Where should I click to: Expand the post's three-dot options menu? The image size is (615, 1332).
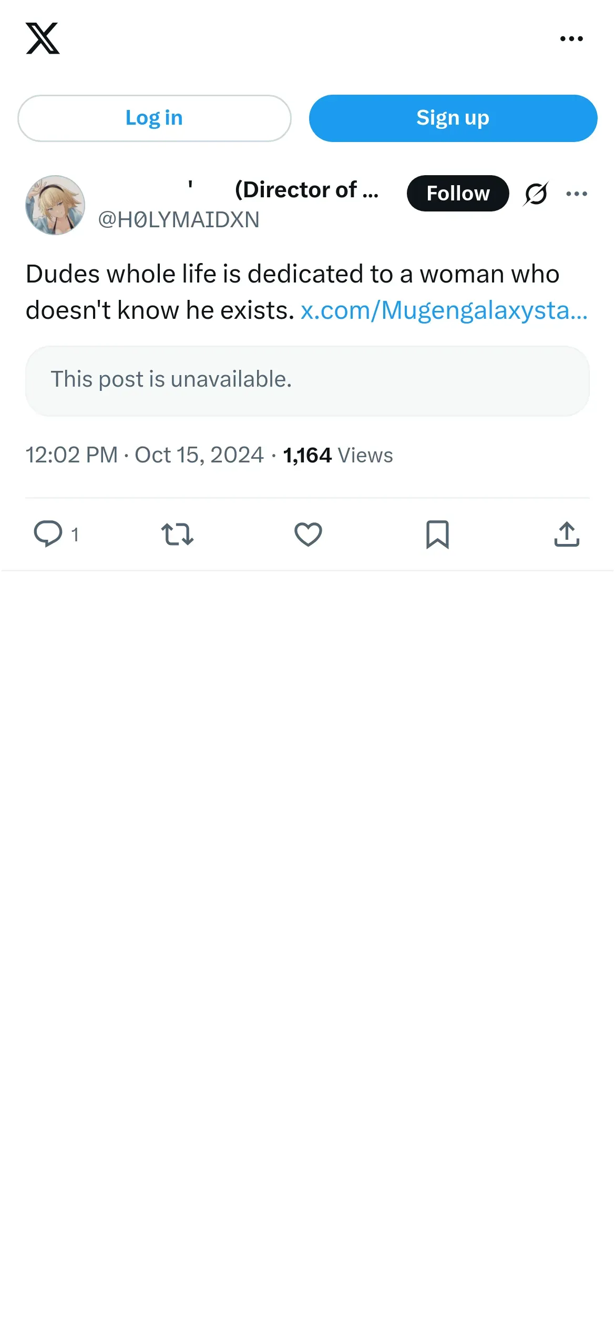577,194
